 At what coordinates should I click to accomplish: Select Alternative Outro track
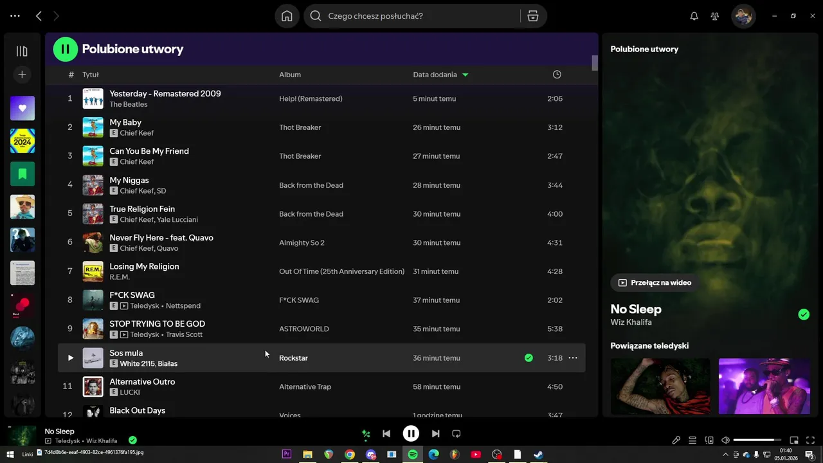(x=142, y=382)
